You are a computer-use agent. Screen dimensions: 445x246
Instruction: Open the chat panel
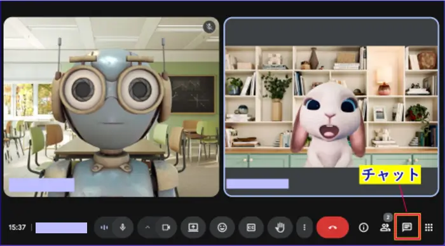coord(407,227)
